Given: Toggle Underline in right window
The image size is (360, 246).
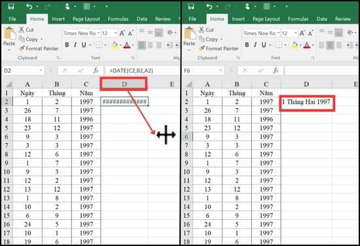Looking at the screenshot, I should pyautogui.click(x=264, y=45).
